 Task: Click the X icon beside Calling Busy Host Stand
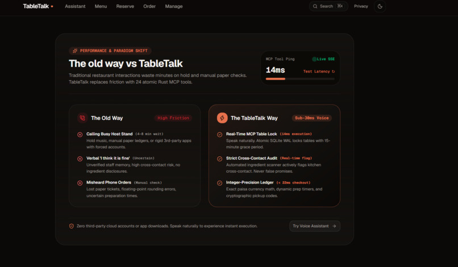click(80, 135)
